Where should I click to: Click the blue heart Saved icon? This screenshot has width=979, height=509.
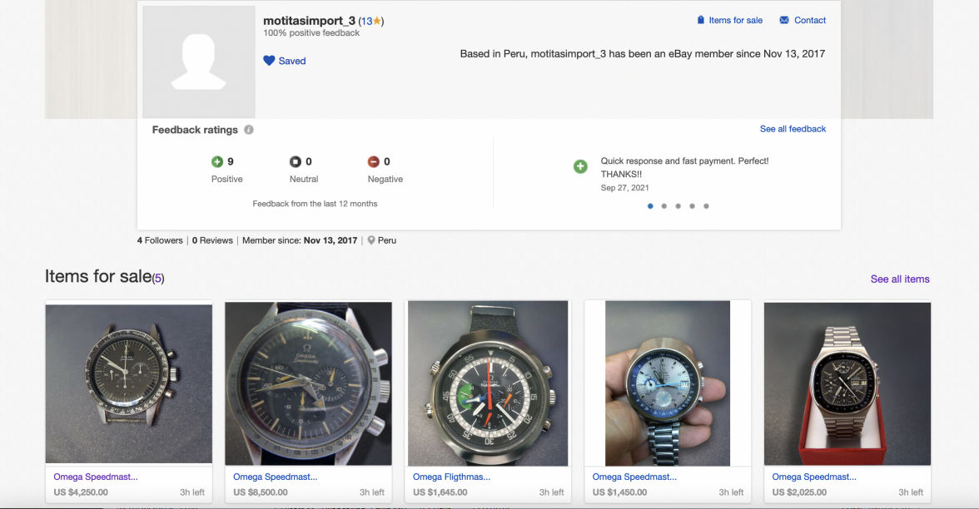click(269, 61)
